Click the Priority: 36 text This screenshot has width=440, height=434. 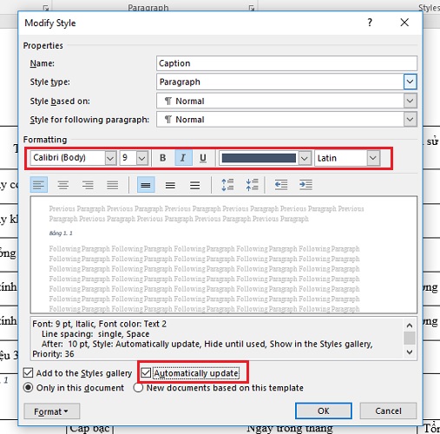[53, 354]
